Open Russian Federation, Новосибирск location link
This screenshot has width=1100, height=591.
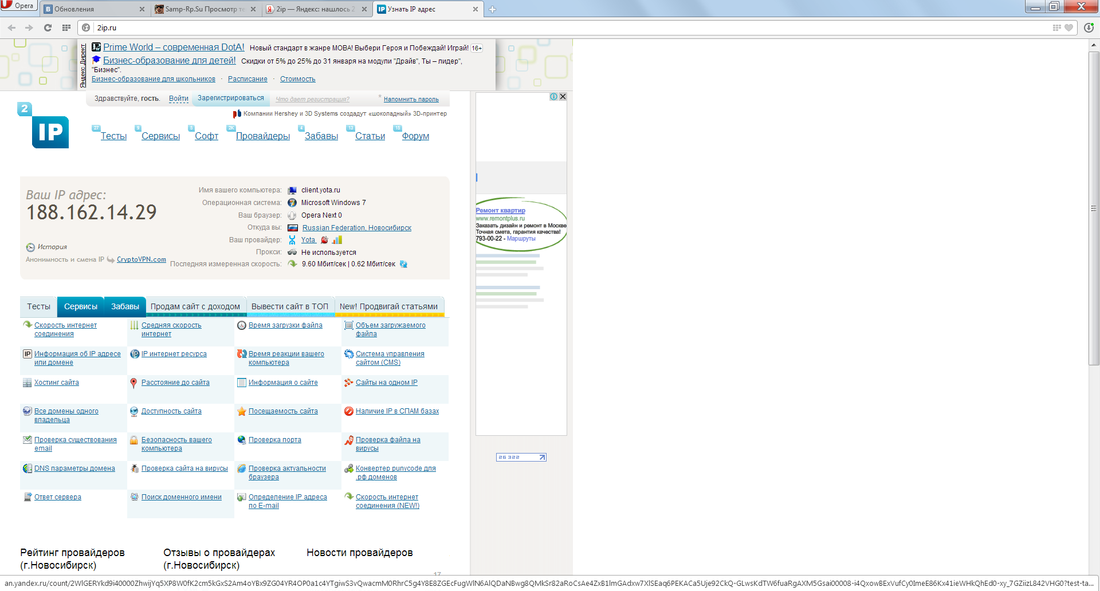[x=357, y=228]
